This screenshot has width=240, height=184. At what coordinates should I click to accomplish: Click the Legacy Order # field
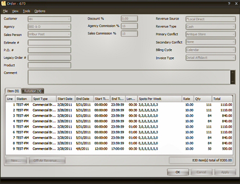coord(49,58)
